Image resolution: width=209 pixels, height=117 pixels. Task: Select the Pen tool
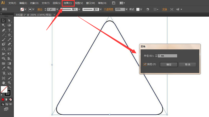(4, 30)
